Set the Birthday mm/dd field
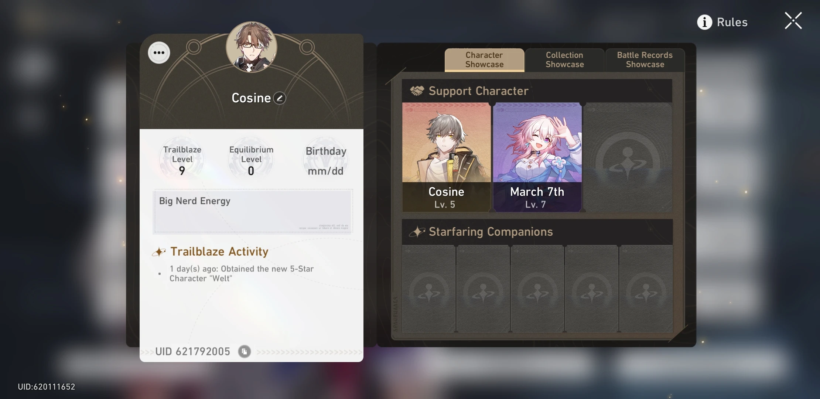 pos(326,160)
